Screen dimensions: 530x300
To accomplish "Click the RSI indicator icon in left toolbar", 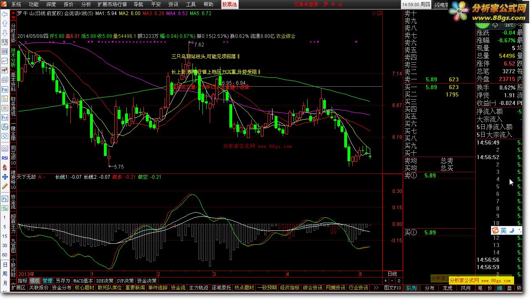I will click(x=5, y=158).
